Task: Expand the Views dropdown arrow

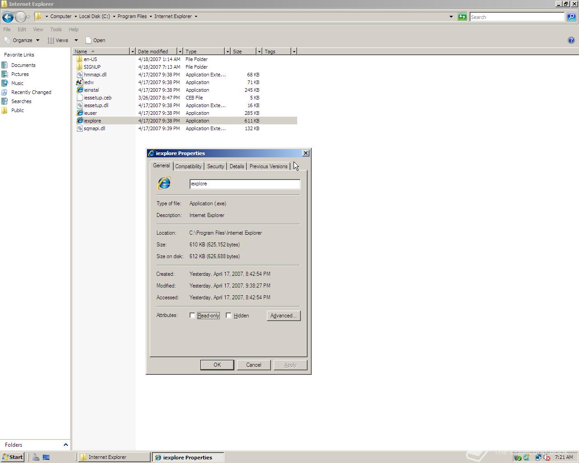Action: tap(76, 40)
